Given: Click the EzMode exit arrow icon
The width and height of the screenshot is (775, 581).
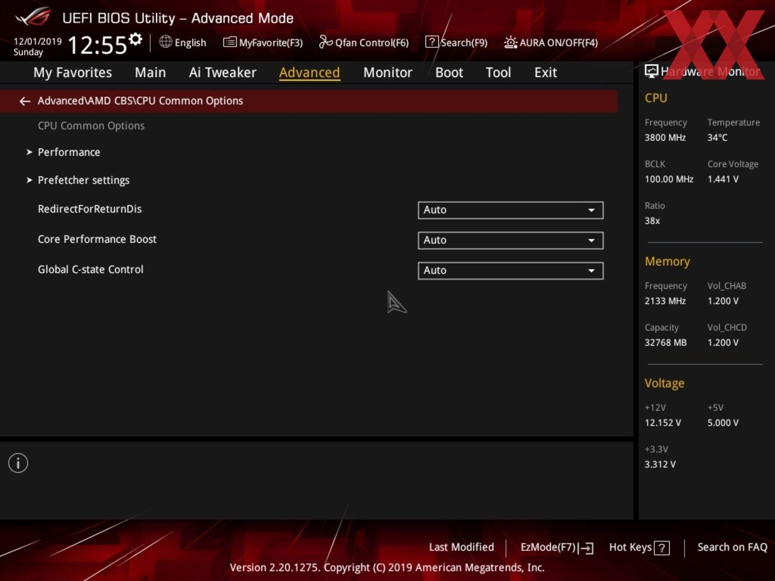Looking at the screenshot, I should [x=586, y=548].
